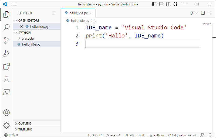Image resolution: width=216 pixels, height=138 pixels.
Task: Click hello_ide.py in the breadcrumb
Action: coord(80,20)
